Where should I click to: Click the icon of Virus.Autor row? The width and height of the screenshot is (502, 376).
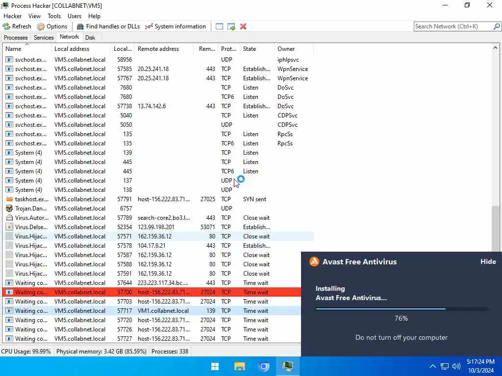tap(10, 218)
